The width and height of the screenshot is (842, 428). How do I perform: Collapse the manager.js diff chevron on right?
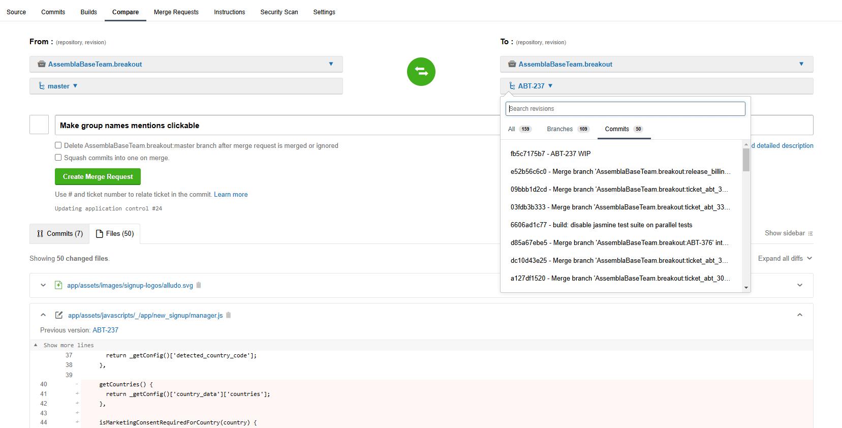point(799,315)
